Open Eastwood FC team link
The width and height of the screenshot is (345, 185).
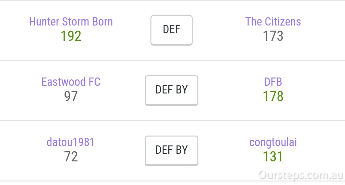(x=71, y=82)
